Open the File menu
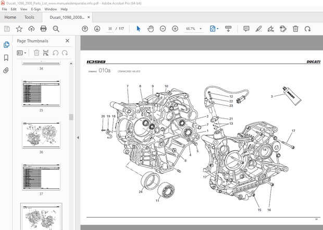This screenshot has height=230, width=323. [x=4, y=9]
